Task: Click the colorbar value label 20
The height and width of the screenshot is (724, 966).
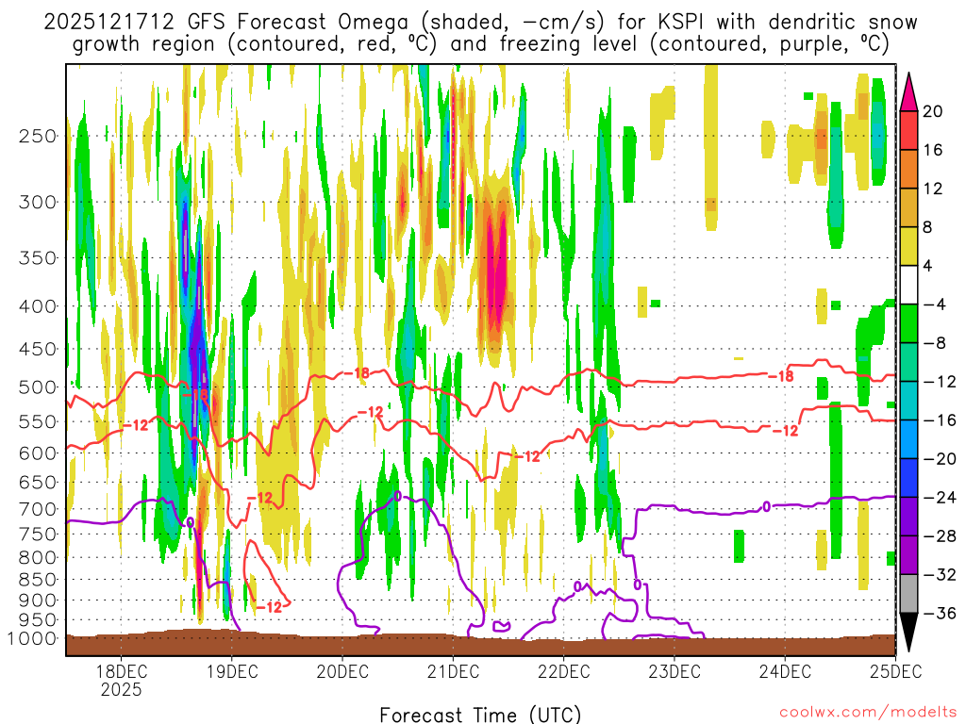Action: 933,111
